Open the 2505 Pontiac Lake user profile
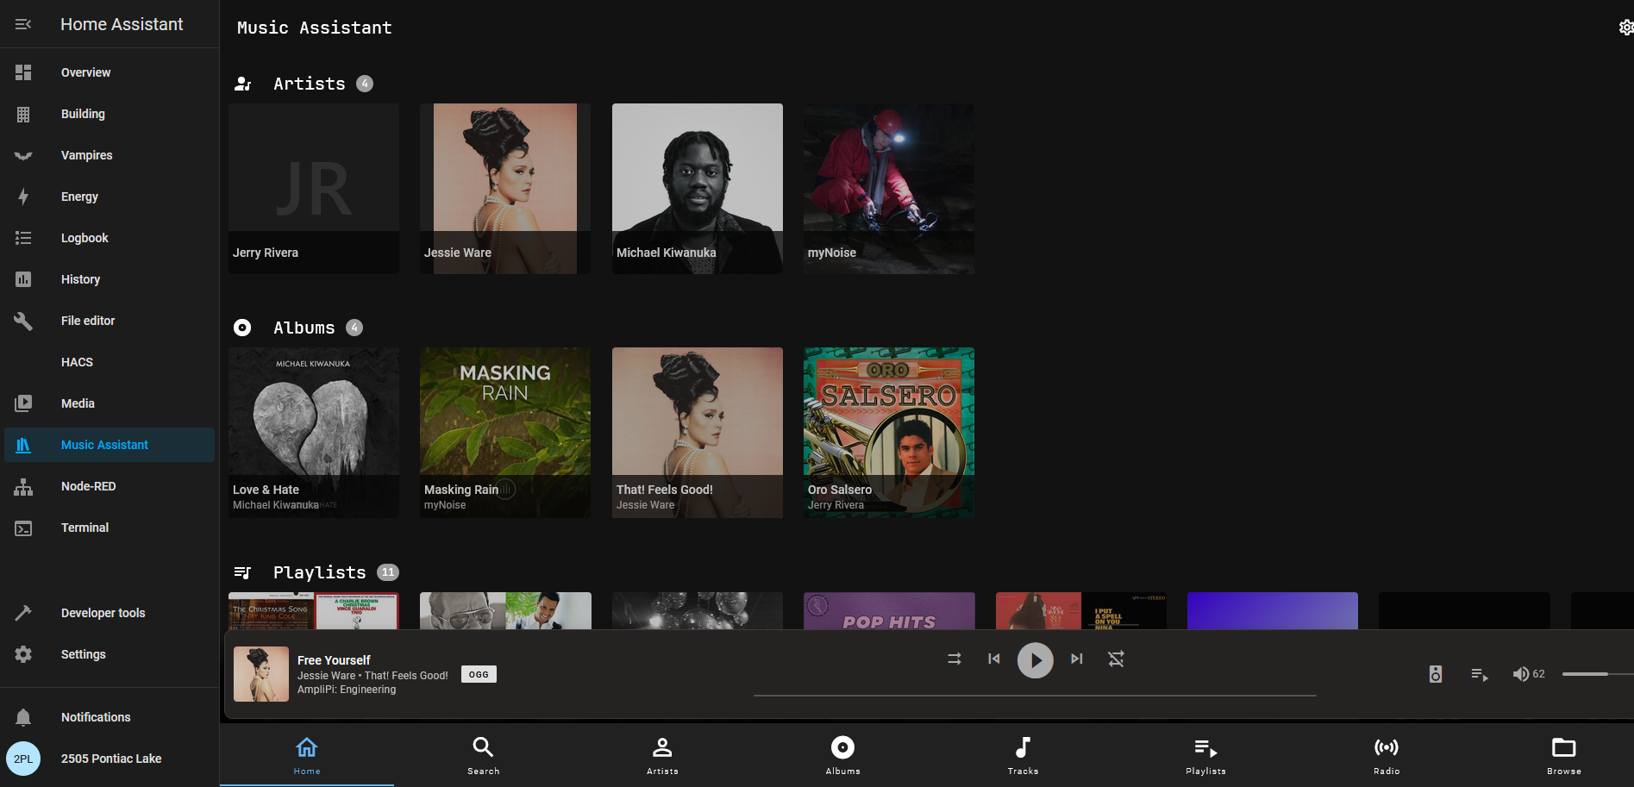Screen dimensions: 1634x787 (109, 759)
